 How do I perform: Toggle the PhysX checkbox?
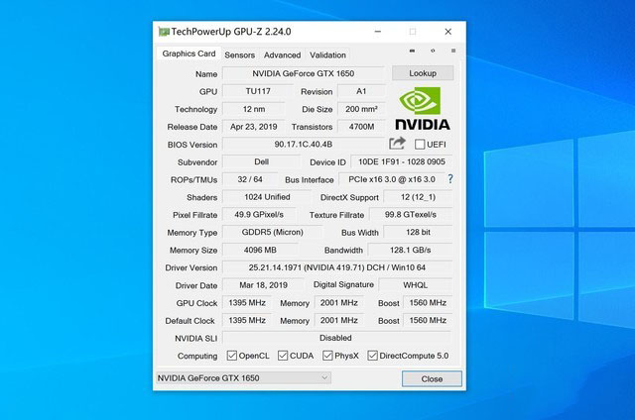[327, 356]
